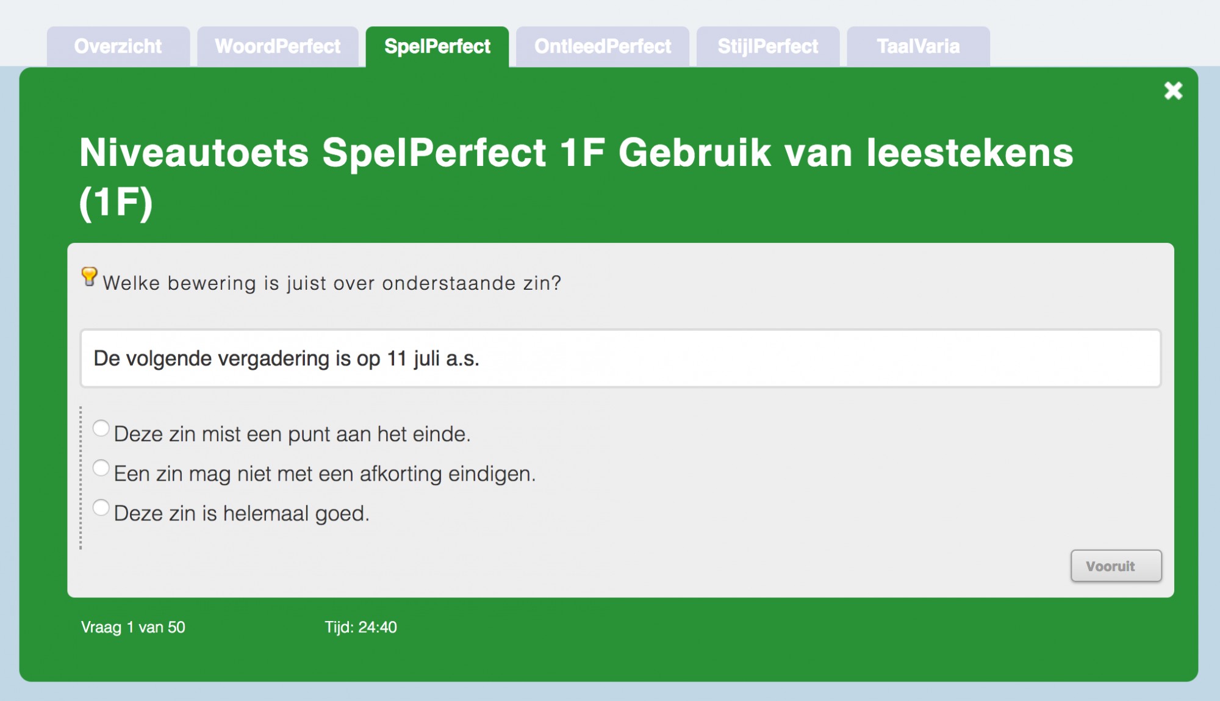Click the lightbulb hint icon
1220x701 pixels.
click(x=89, y=276)
